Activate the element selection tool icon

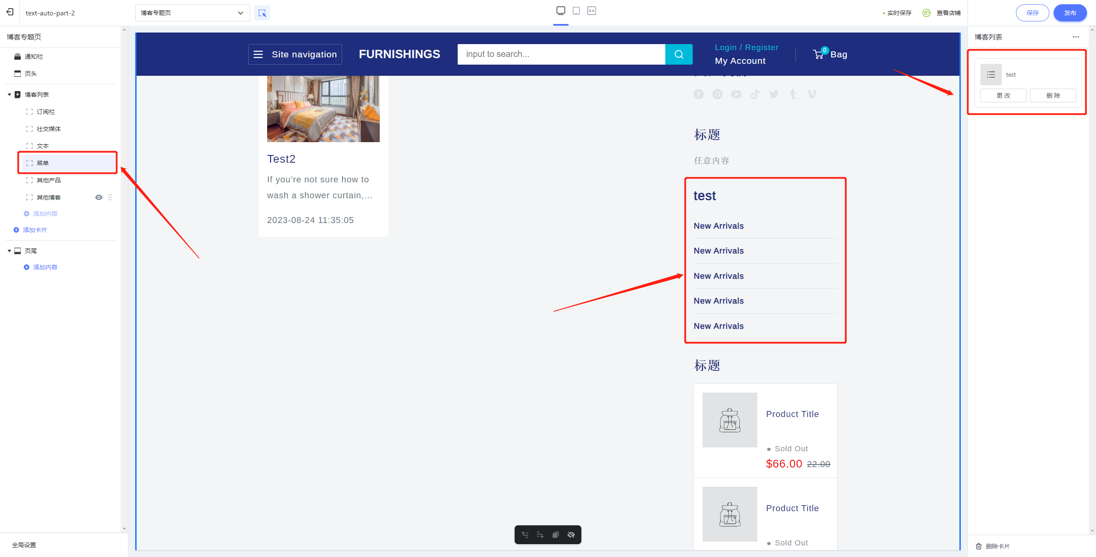[262, 13]
